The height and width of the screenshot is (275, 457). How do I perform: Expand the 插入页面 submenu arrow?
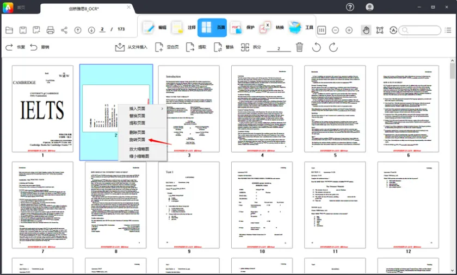tap(162, 109)
